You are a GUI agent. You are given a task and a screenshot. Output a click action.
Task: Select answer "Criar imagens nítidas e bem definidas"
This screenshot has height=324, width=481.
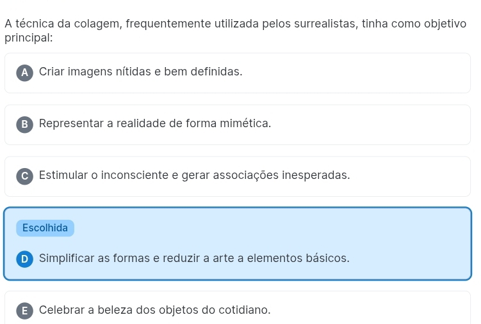coord(140,72)
